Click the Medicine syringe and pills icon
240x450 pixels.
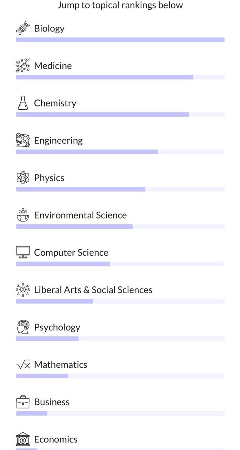pos(23,65)
